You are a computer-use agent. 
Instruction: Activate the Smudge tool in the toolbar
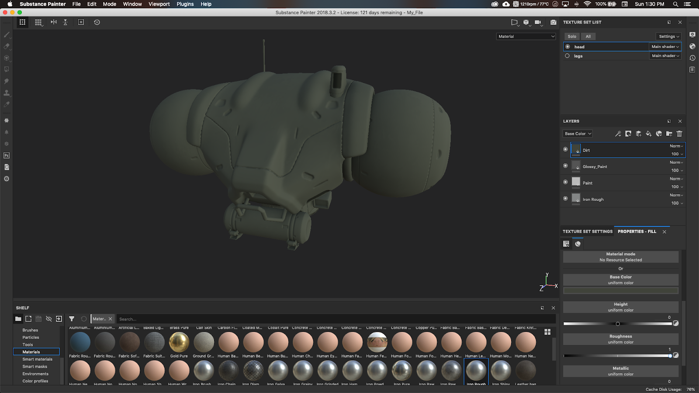(x=6, y=81)
